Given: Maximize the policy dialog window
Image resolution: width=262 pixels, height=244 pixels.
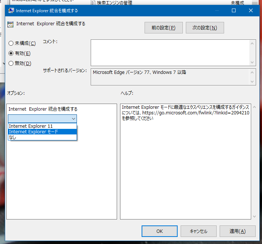Looking at the screenshot, I should tap(234, 10).
